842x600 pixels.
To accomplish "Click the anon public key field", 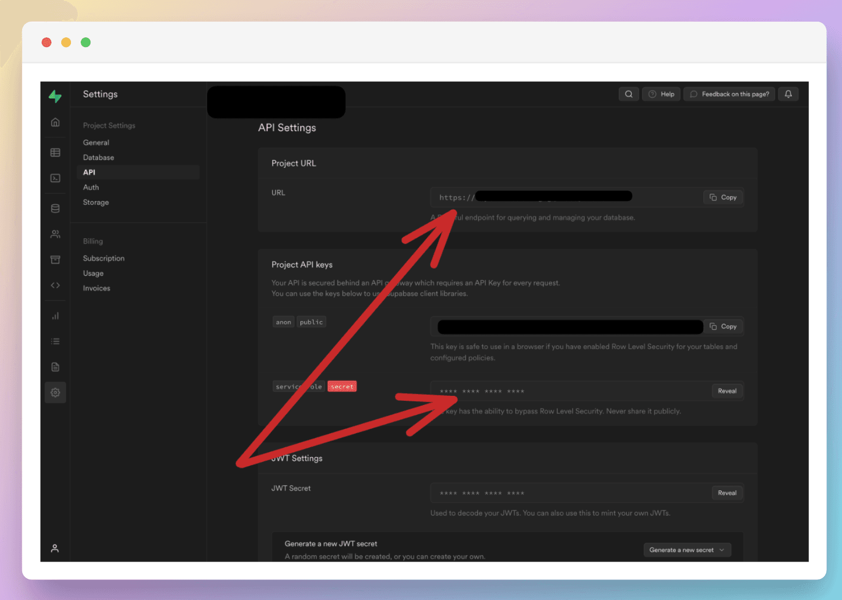I will point(587,327).
